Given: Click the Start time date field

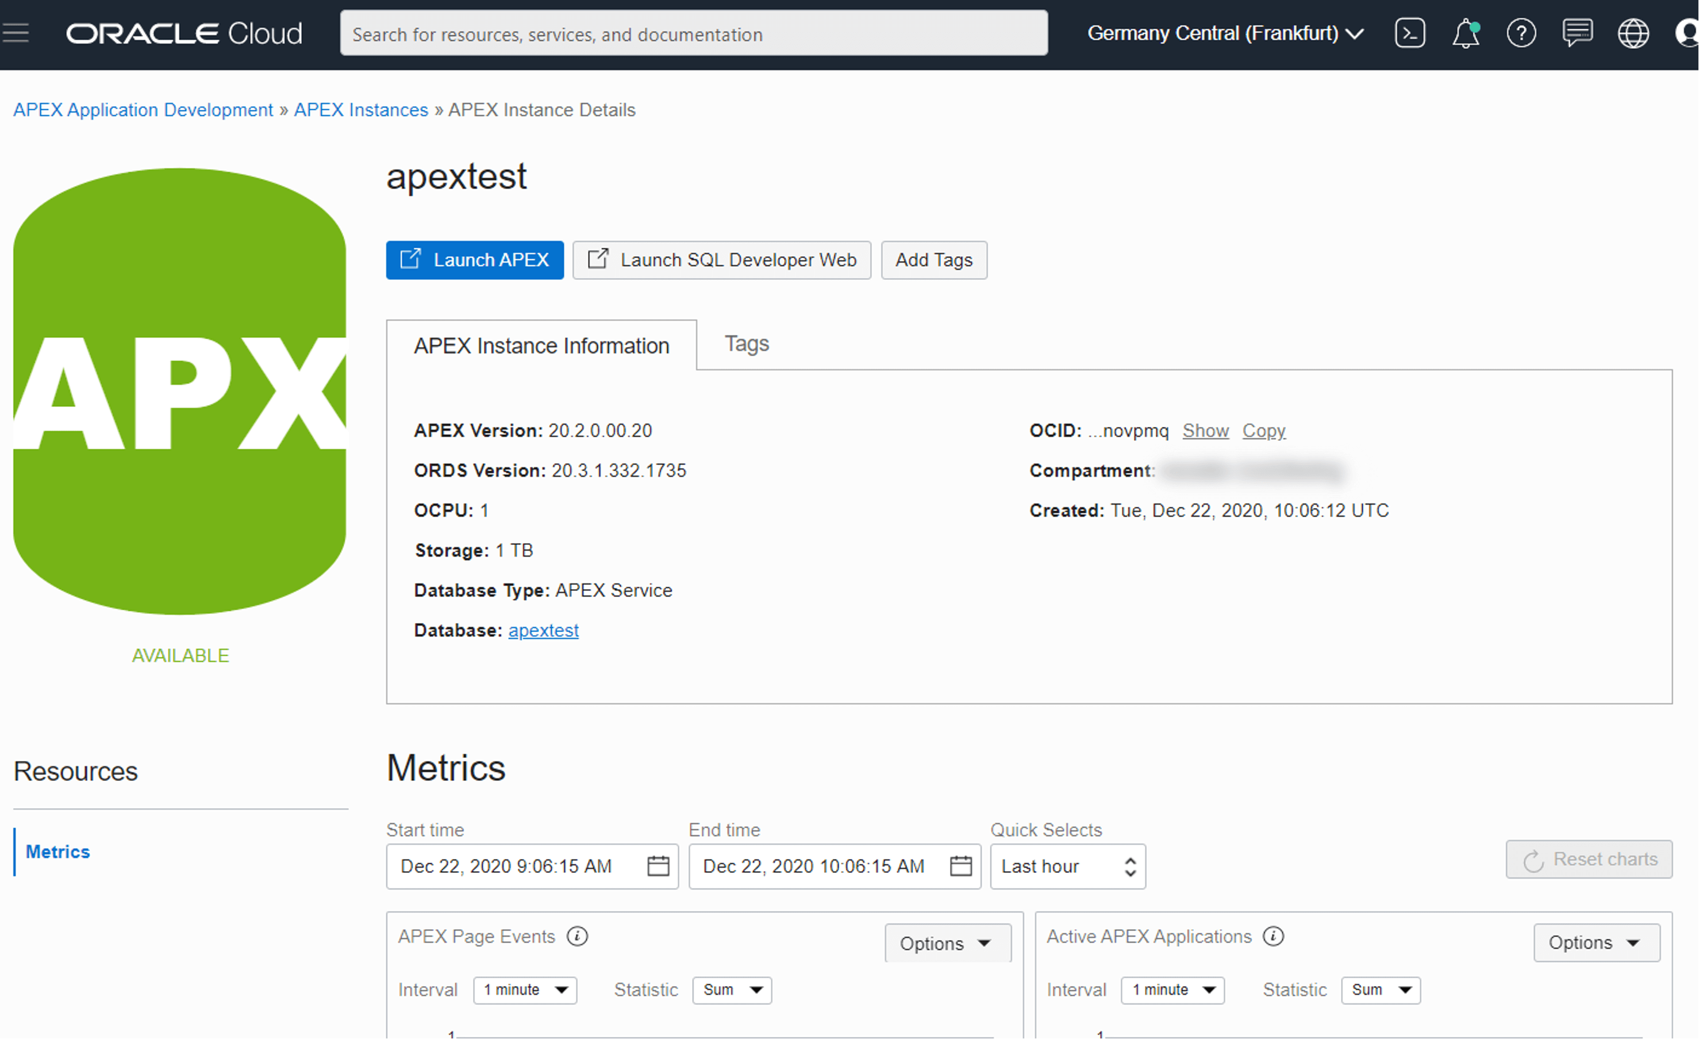Looking at the screenshot, I should pos(532,867).
